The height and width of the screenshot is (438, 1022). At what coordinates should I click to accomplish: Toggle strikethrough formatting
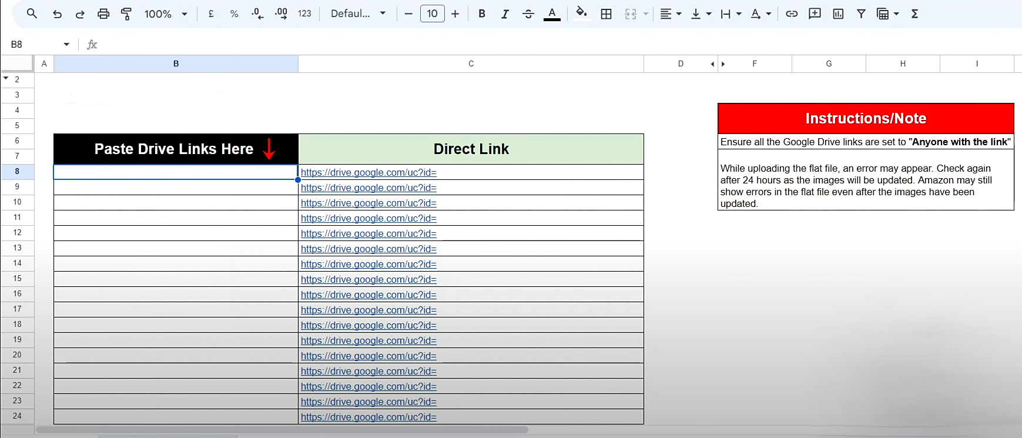coord(528,14)
